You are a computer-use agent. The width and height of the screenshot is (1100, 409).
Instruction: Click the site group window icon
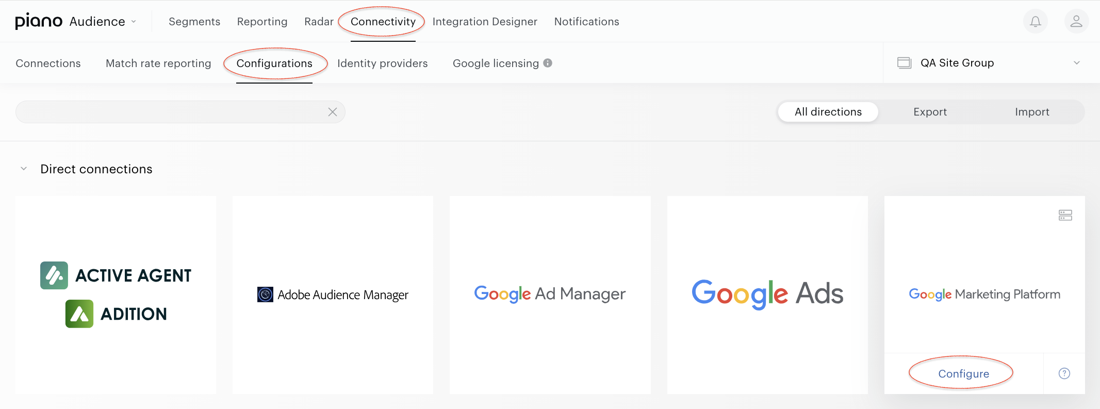pos(904,63)
